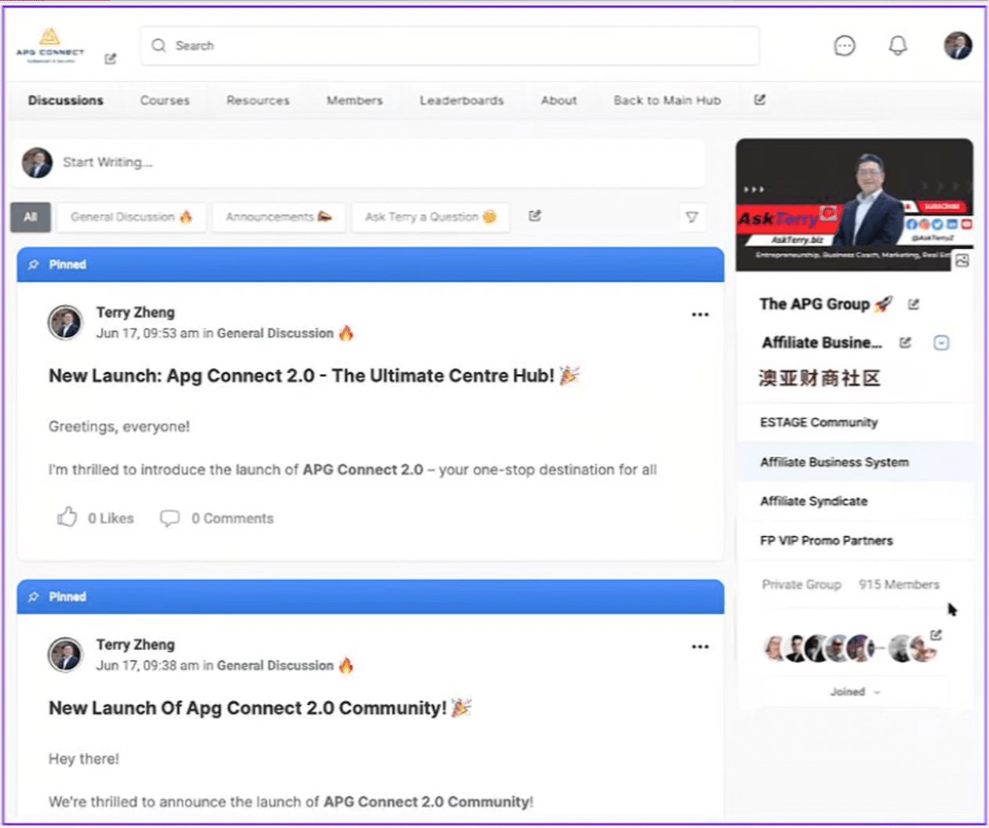This screenshot has width=989, height=828.
Task: Click the AskTerry banner image
Action: click(x=854, y=205)
